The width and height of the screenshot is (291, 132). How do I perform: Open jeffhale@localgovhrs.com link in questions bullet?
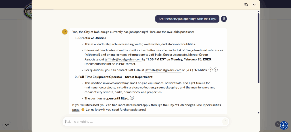[163, 70]
